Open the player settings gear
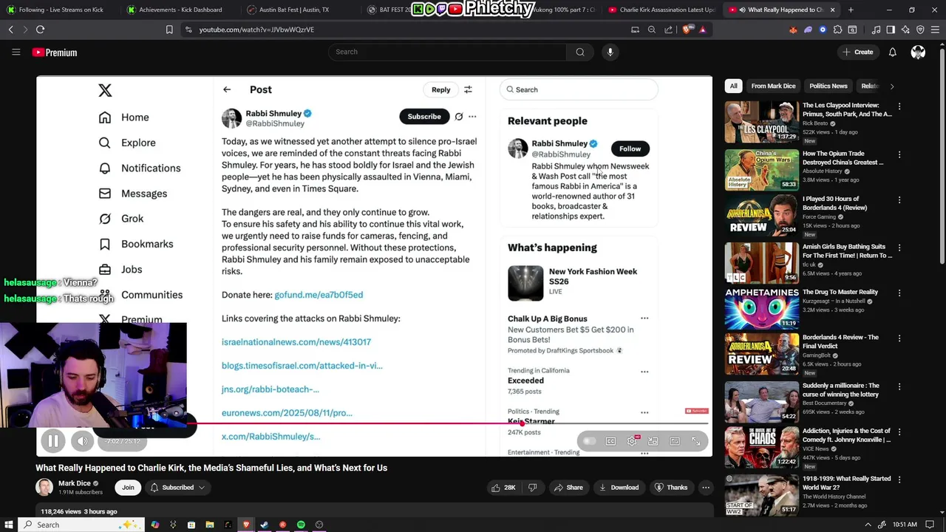The image size is (946, 532). tap(632, 441)
